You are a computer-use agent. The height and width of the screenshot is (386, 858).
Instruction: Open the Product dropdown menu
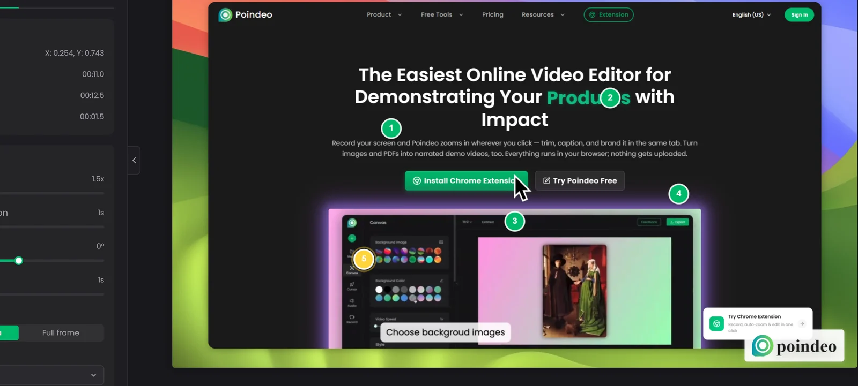click(x=384, y=14)
